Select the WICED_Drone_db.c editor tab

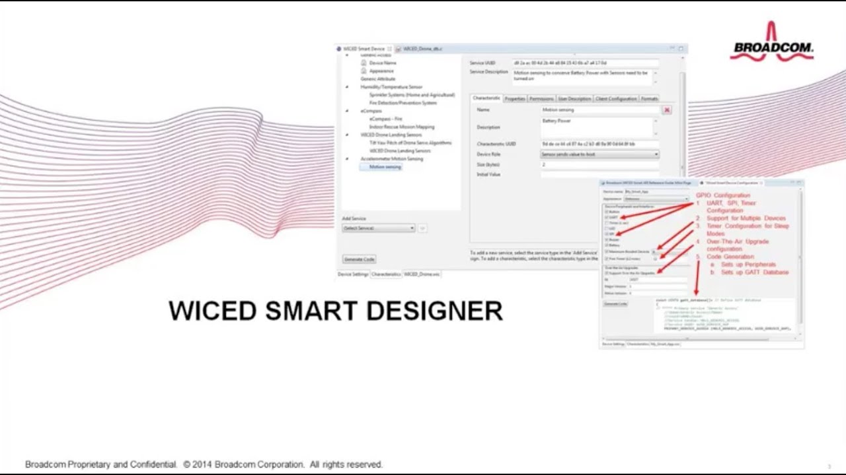click(419, 49)
